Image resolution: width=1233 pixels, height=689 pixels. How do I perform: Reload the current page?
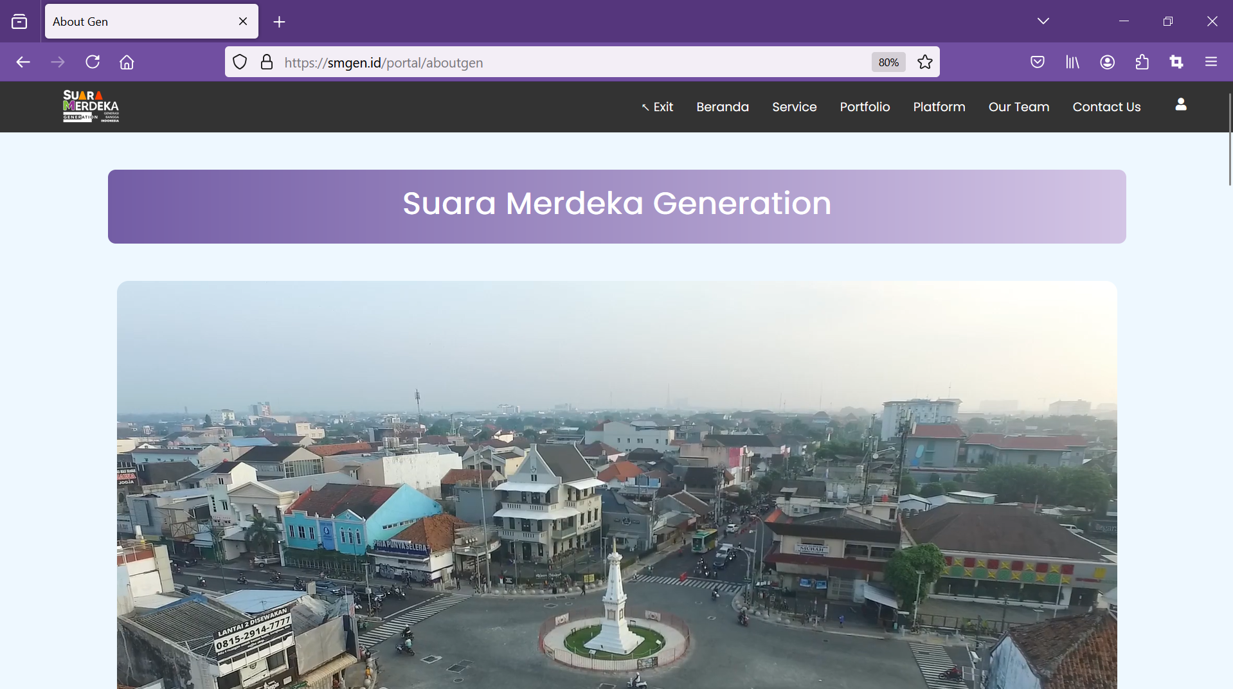(93, 62)
